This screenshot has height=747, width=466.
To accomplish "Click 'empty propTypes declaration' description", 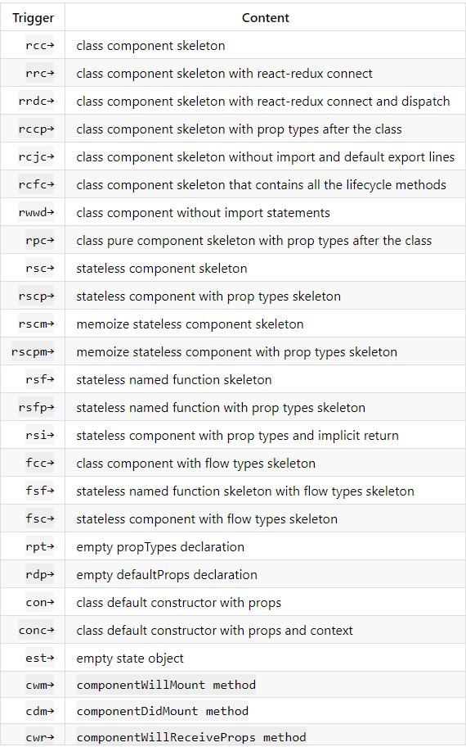I will (x=160, y=547).
